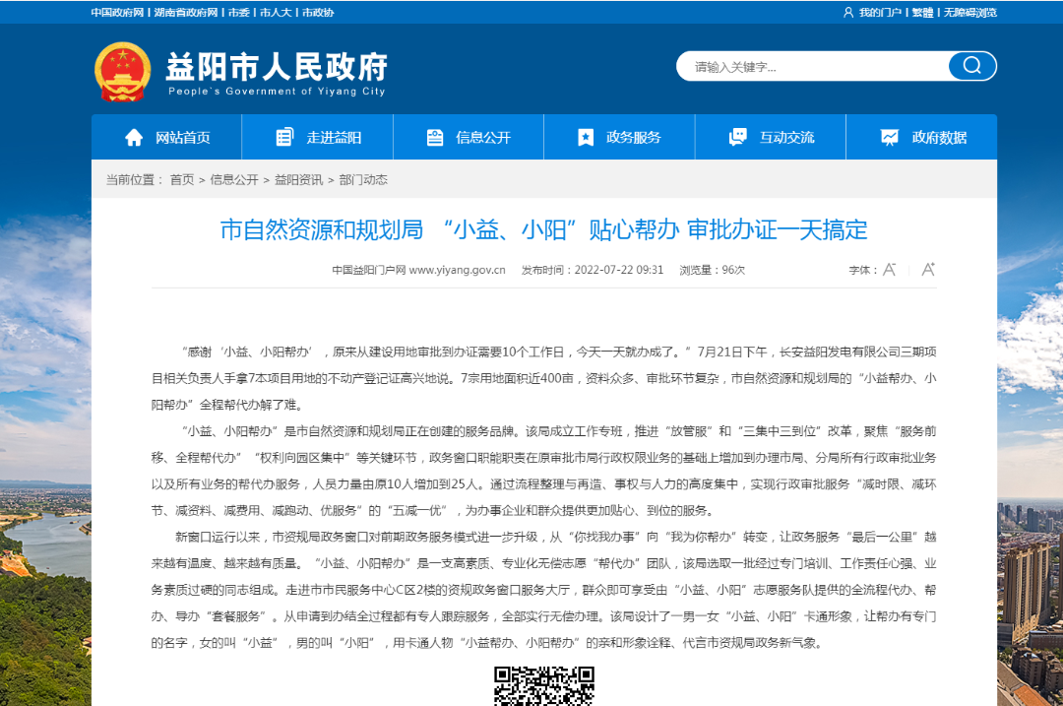Decrease font size with A- icon
1063x706 pixels.
(x=889, y=270)
